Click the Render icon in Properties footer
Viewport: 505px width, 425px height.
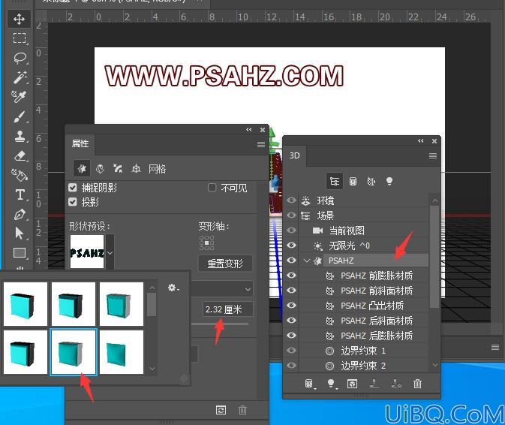click(221, 410)
